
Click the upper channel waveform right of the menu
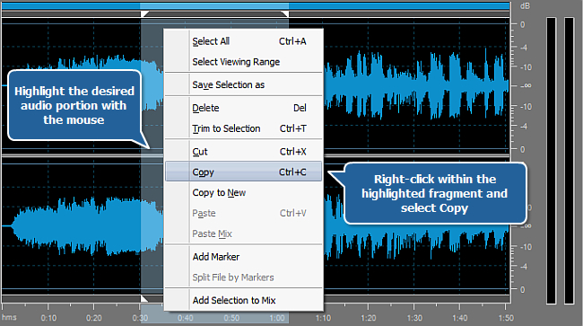[416, 85]
